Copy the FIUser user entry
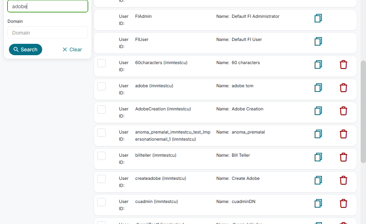This screenshot has width=366, height=224. click(x=318, y=41)
